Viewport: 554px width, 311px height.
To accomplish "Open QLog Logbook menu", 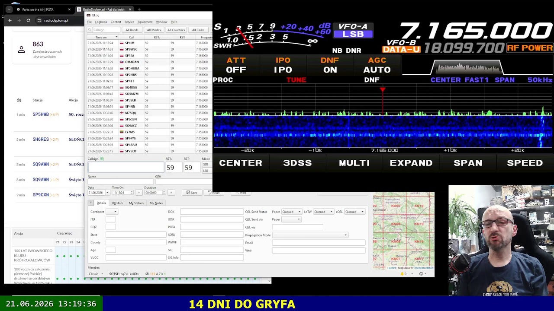I will 101,22.
